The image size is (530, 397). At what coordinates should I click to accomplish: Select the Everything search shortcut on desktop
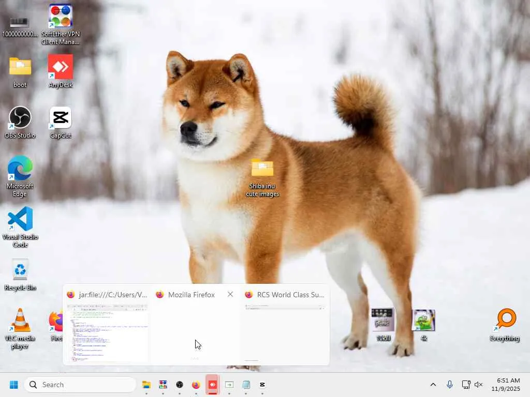(505, 325)
